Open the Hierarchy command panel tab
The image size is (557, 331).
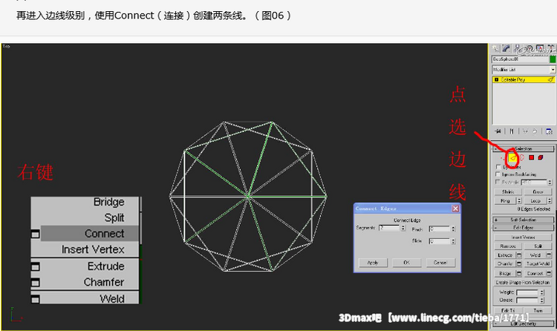(516, 49)
